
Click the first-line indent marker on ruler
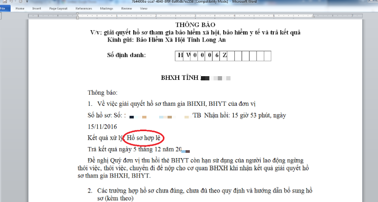pos(77,14)
